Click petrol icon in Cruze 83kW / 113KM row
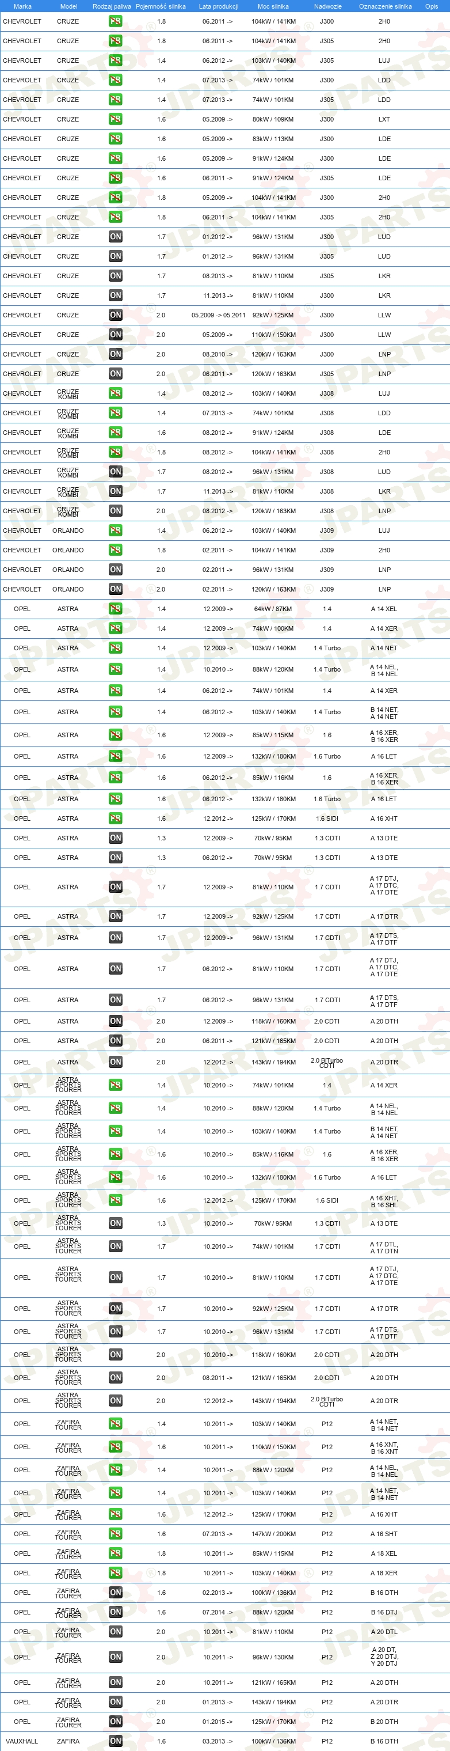The width and height of the screenshot is (450, 1751). 116,139
